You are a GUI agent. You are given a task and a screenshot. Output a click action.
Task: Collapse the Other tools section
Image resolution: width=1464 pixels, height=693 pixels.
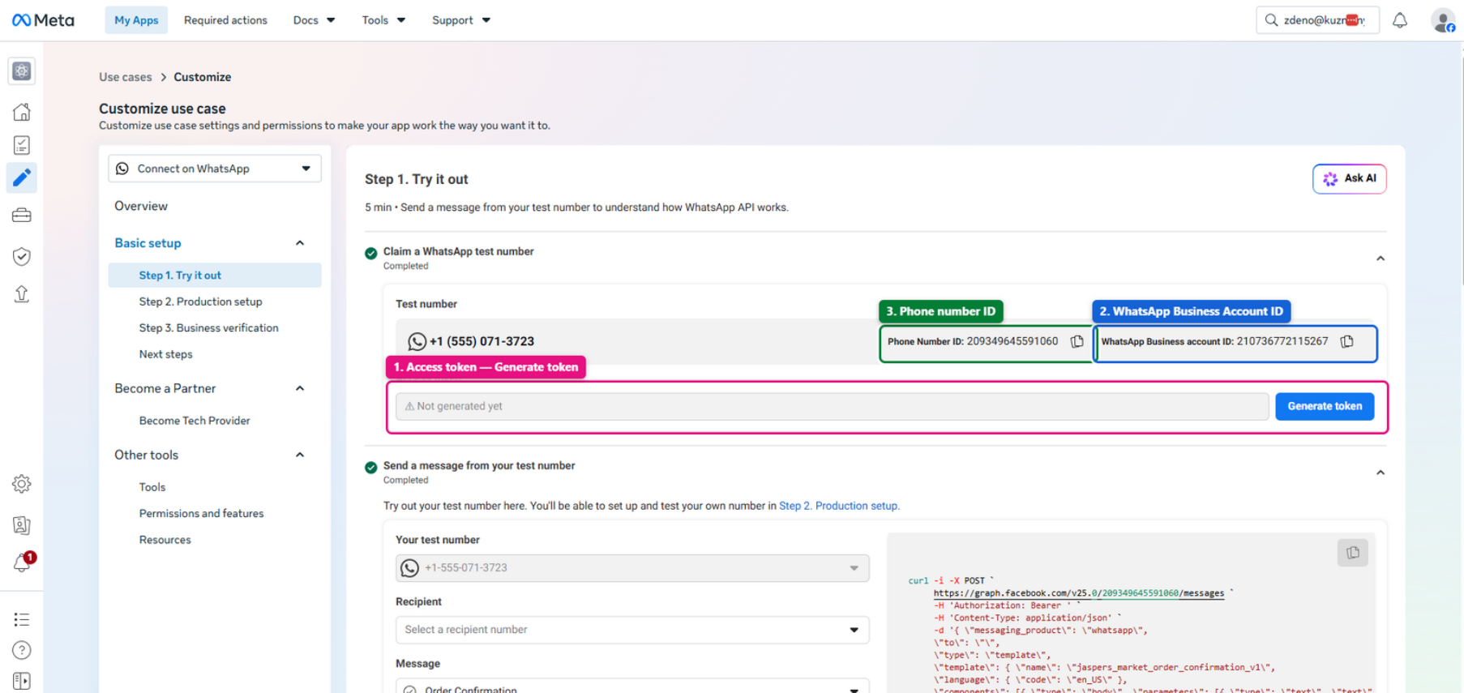300,455
